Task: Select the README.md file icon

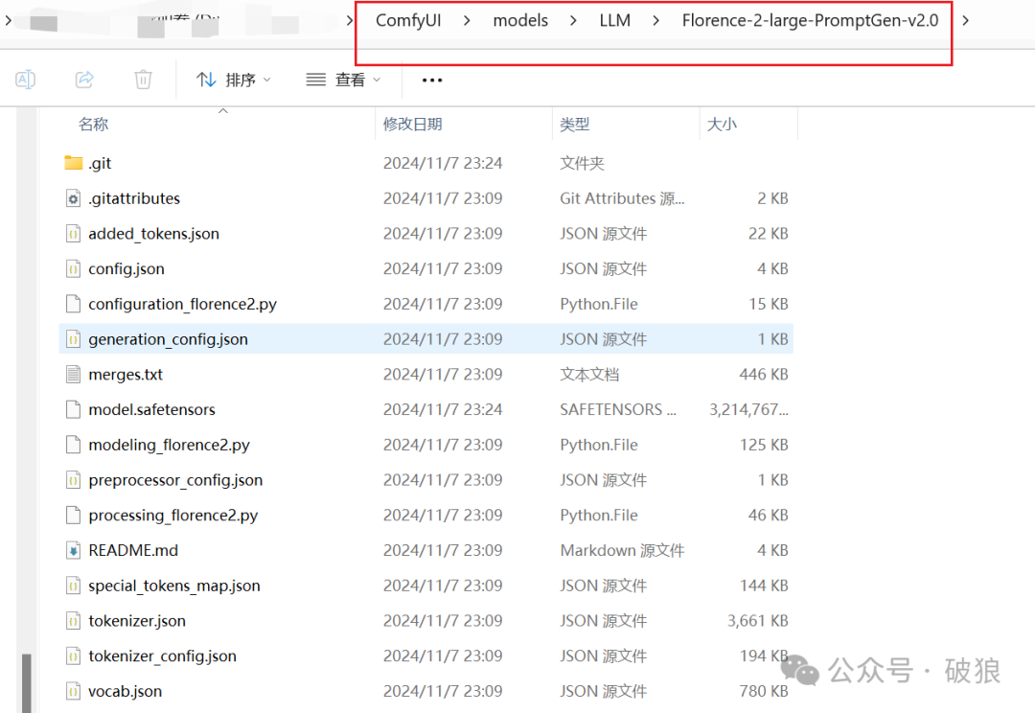Action: (x=73, y=550)
